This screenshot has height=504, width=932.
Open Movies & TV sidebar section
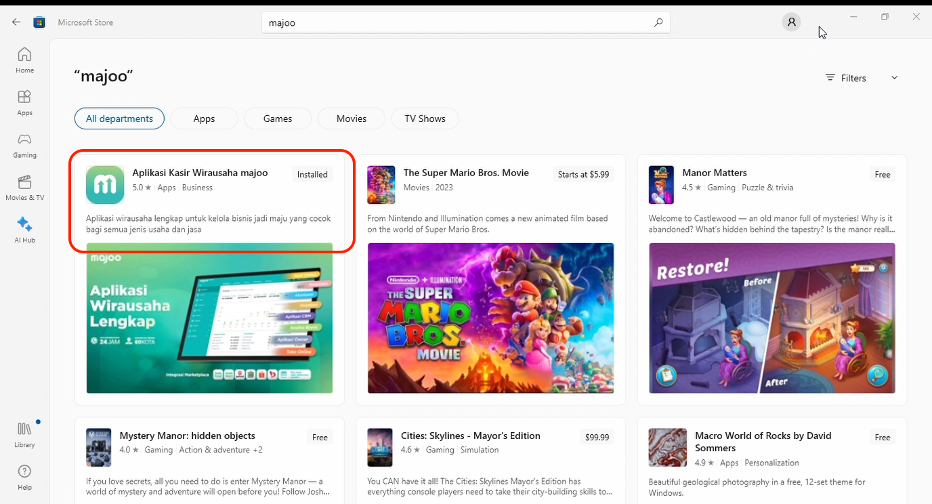[x=24, y=188]
